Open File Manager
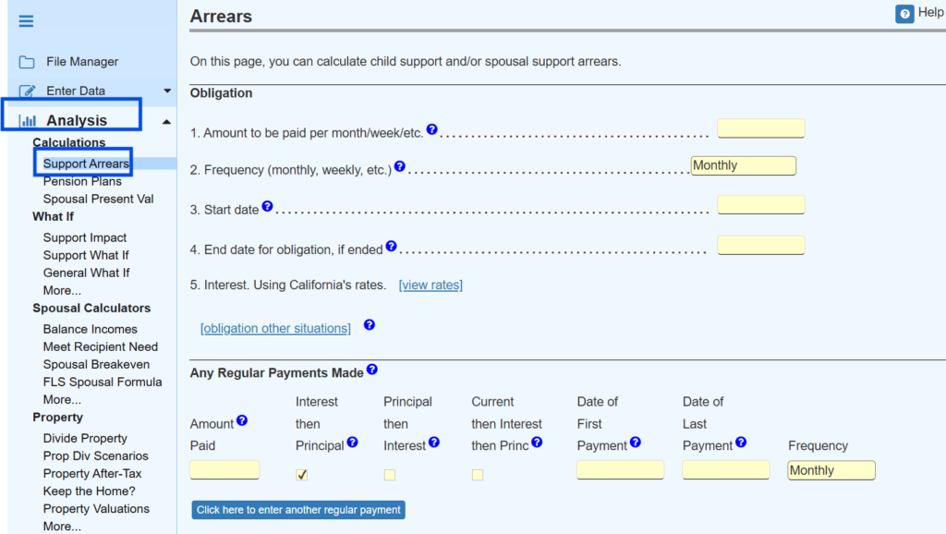The height and width of the screenshot is (534, 946). [x=82, y=62]
